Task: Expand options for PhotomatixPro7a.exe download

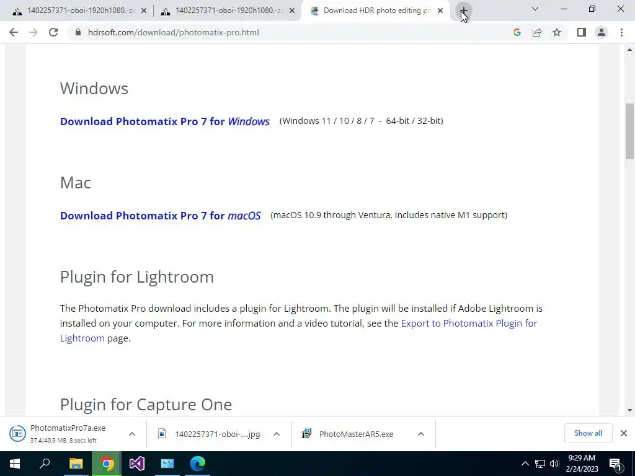Action: [x=132, y=434]
